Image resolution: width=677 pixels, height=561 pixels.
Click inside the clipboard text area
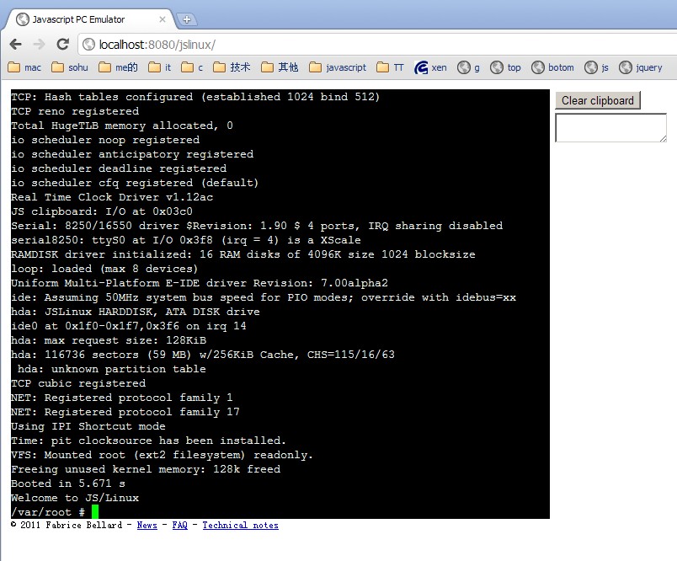(x=610, y=127)
